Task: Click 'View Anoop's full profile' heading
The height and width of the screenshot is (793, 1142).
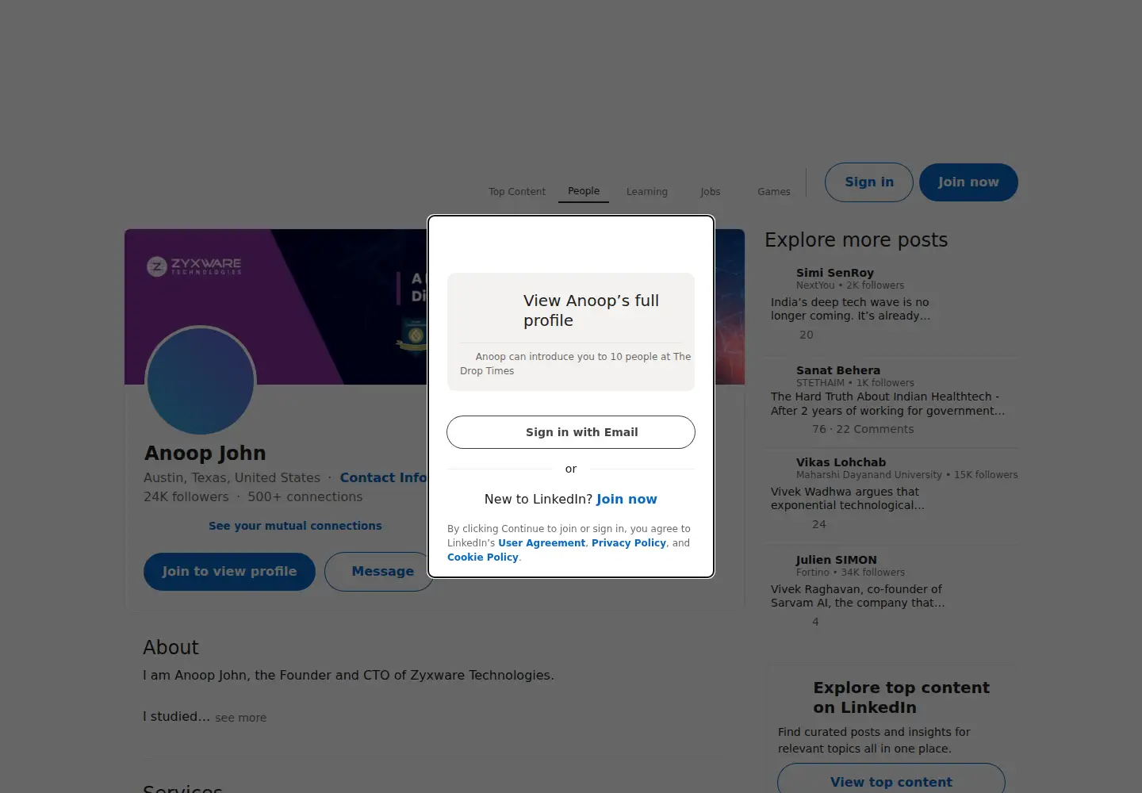Action: [592, 310]
